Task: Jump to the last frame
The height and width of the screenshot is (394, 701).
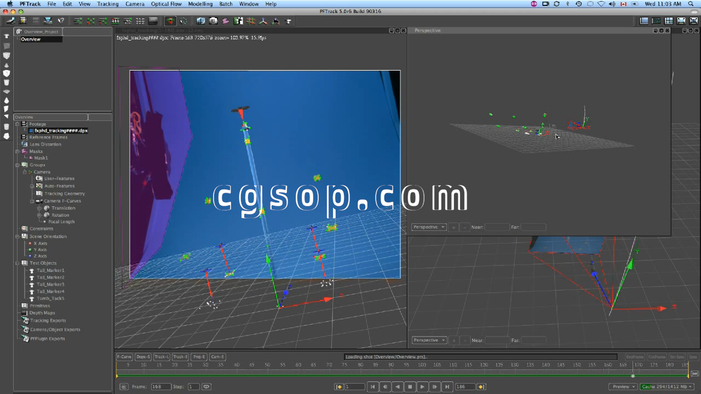Action: [447, 387]
